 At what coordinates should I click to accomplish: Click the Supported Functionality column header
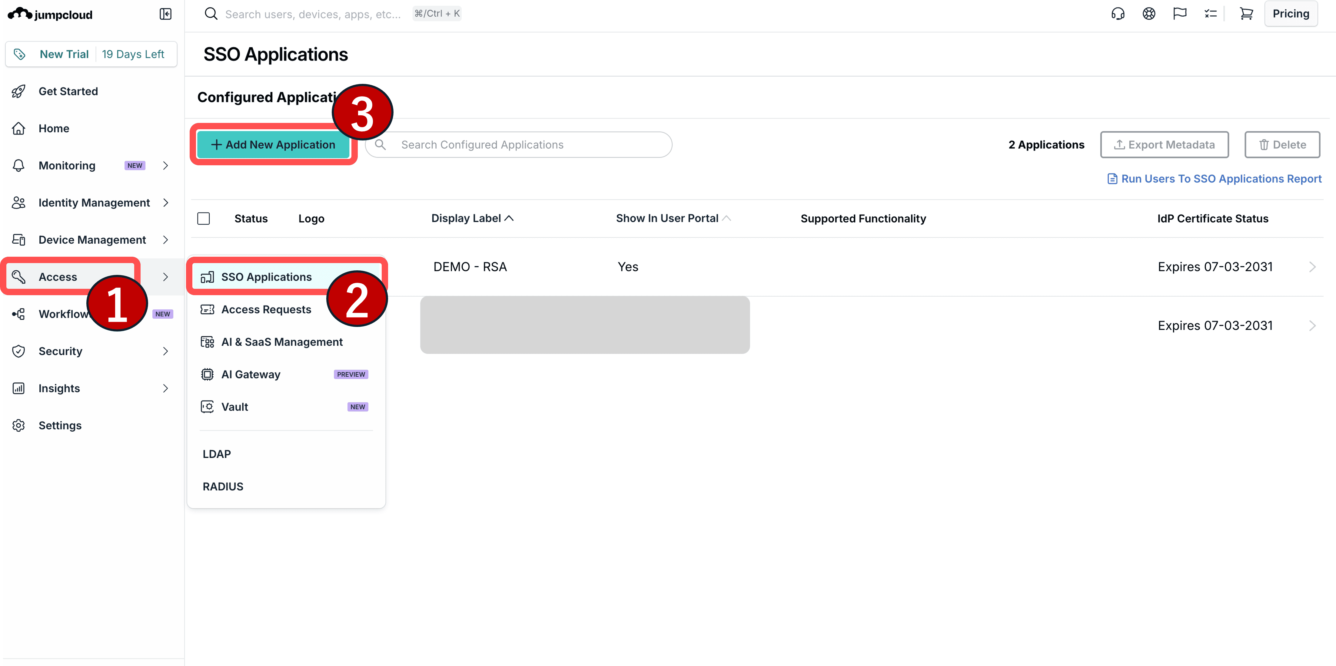click(x=863, y=219)
